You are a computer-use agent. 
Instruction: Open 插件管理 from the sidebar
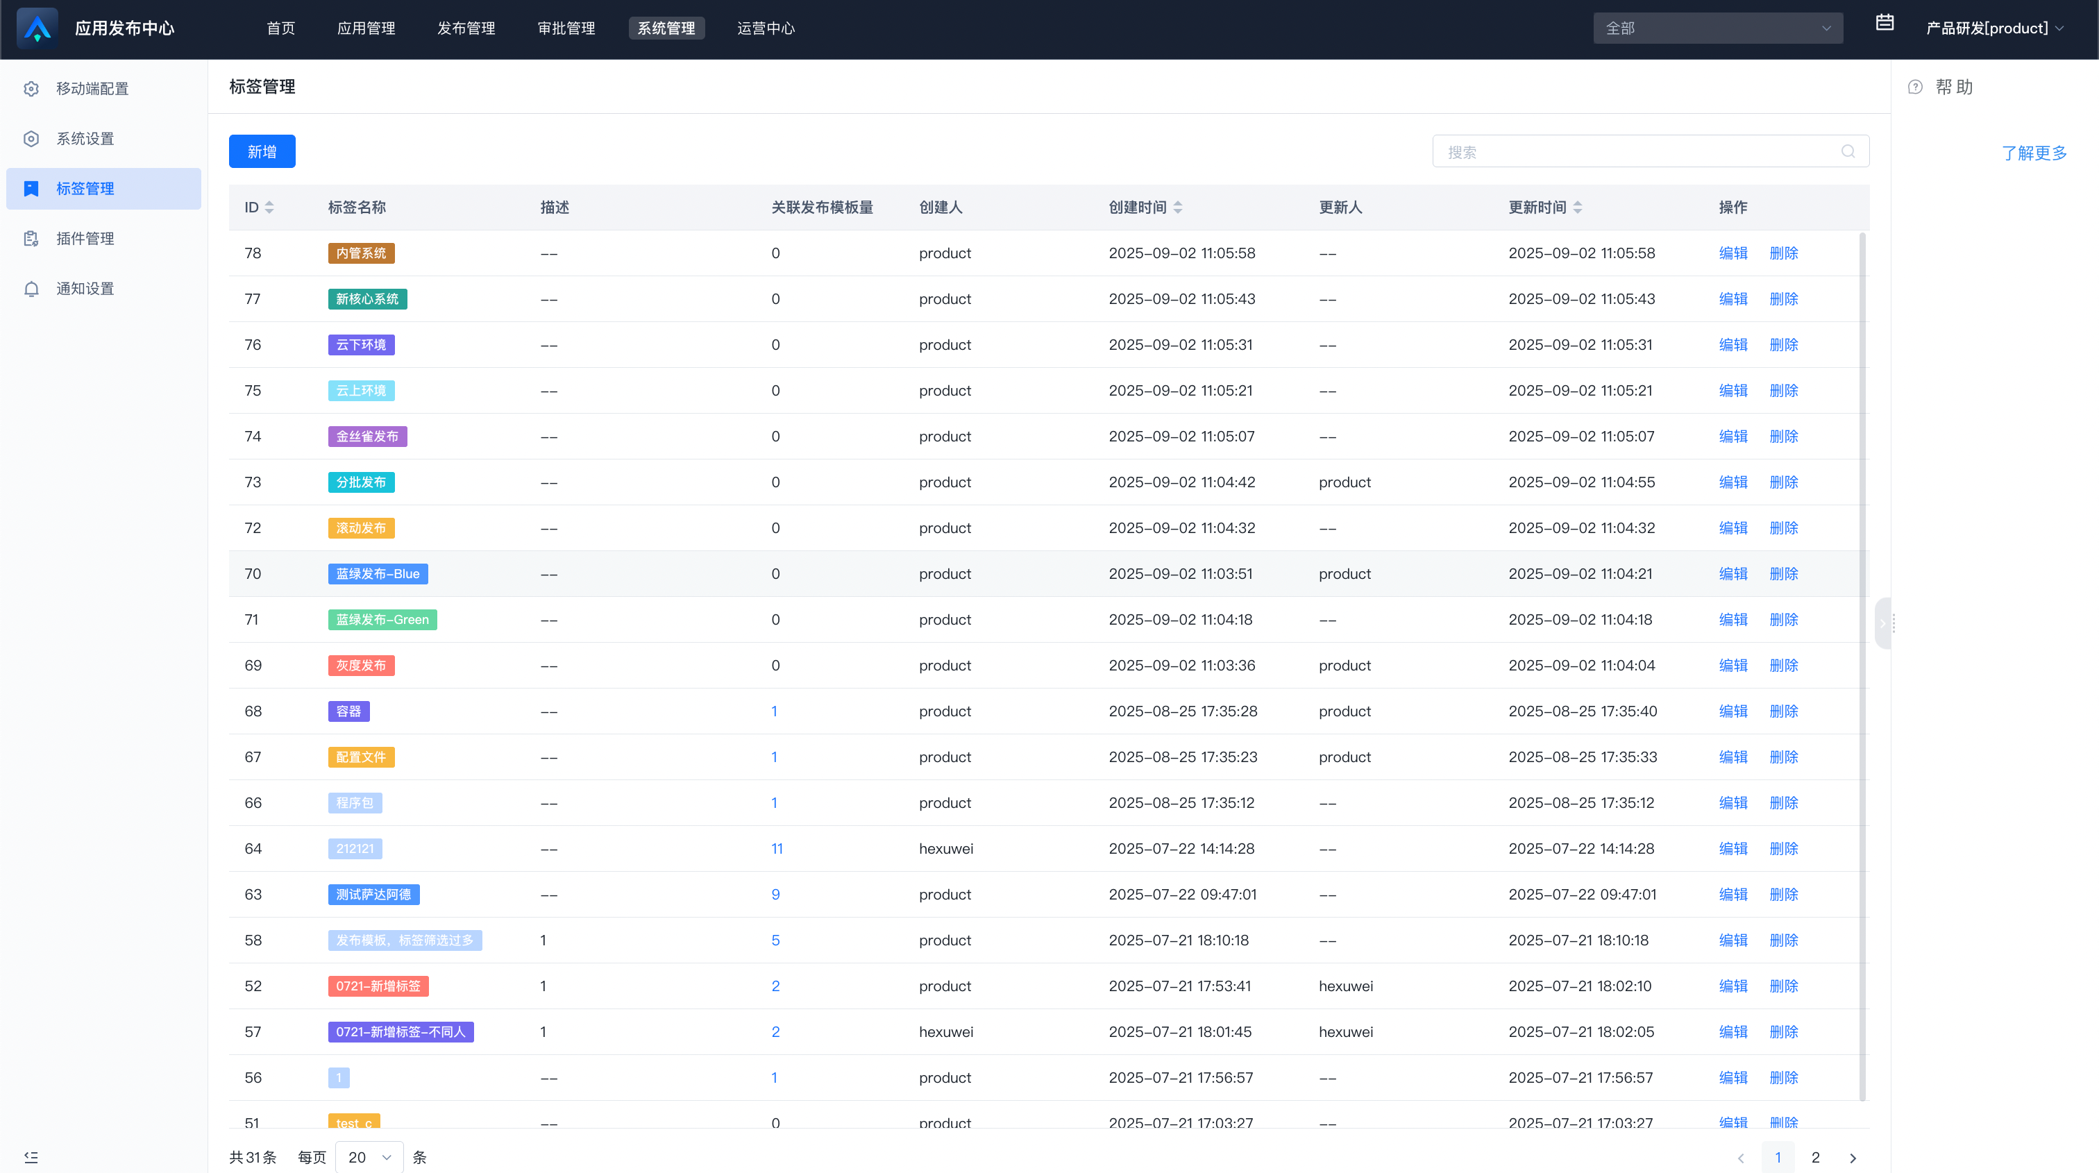pyautogui.click(x=85, y=239)
